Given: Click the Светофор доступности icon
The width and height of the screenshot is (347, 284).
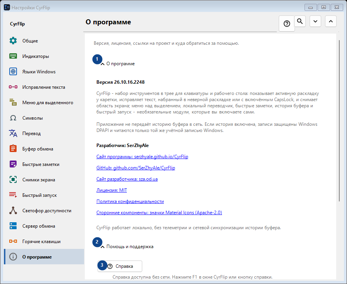Looking at the screenshot, I should click(13, 210).
